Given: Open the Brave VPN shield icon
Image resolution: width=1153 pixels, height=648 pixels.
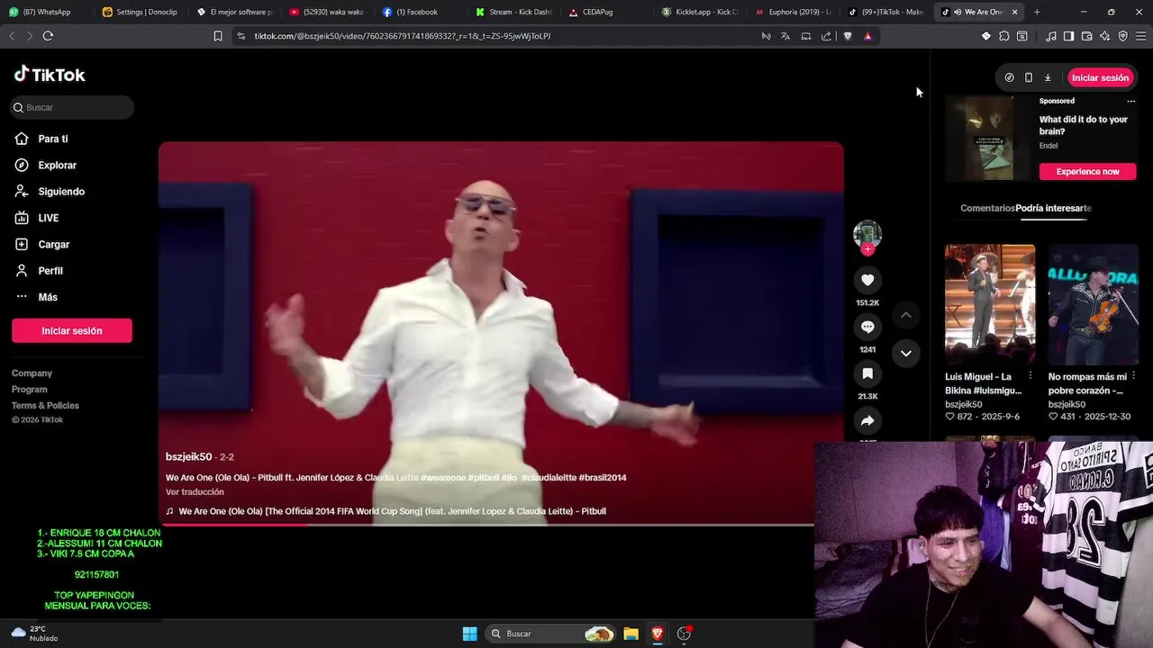Looking at the screenshot, I should pyautogui.click(x=1122, y=36).
